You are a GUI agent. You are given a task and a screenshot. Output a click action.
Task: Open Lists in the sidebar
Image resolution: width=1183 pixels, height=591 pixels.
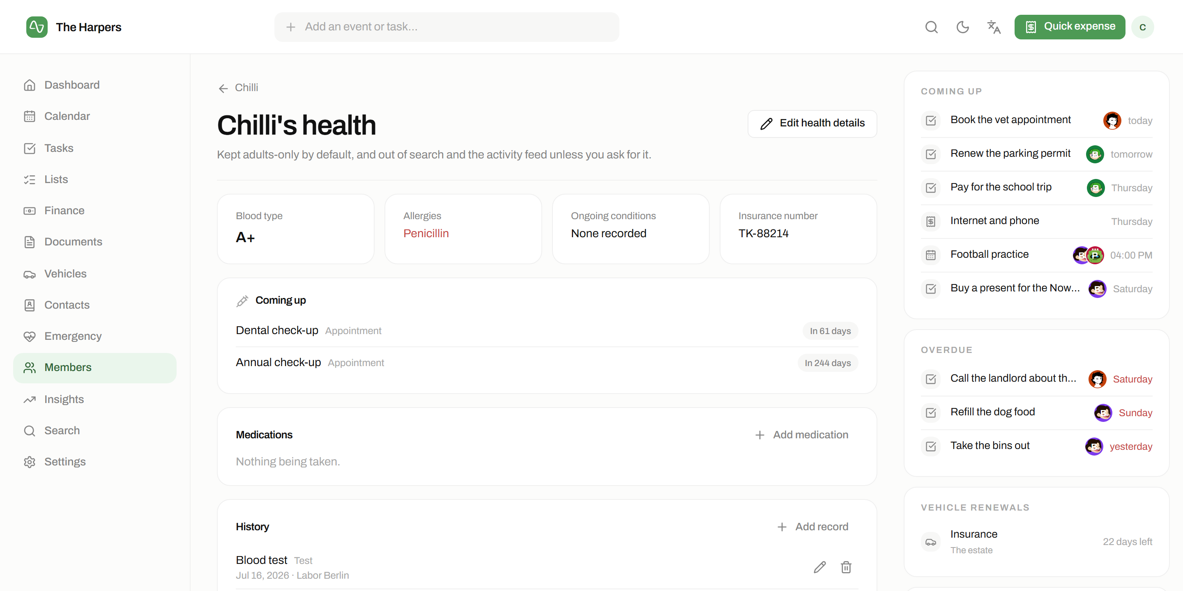(94, 179)
